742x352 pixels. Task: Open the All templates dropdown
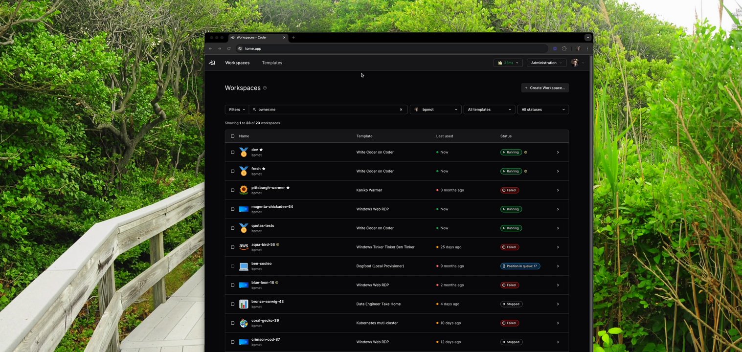click(490, 110)
